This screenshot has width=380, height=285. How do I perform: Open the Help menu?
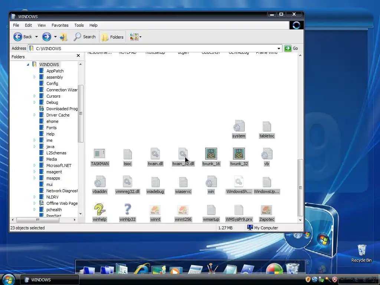[x=93, y=25]
